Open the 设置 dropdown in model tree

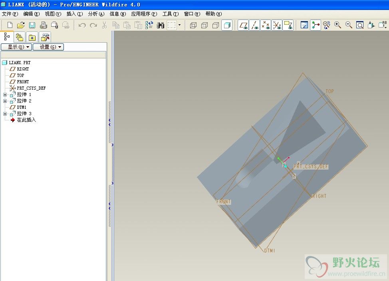point(48,47)
